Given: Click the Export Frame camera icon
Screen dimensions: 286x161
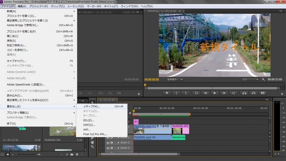Looking at the screenshot, I should coord(263,93).
